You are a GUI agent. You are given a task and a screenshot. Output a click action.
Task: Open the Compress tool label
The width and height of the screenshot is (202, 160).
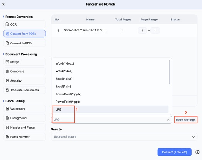point(17,71)
